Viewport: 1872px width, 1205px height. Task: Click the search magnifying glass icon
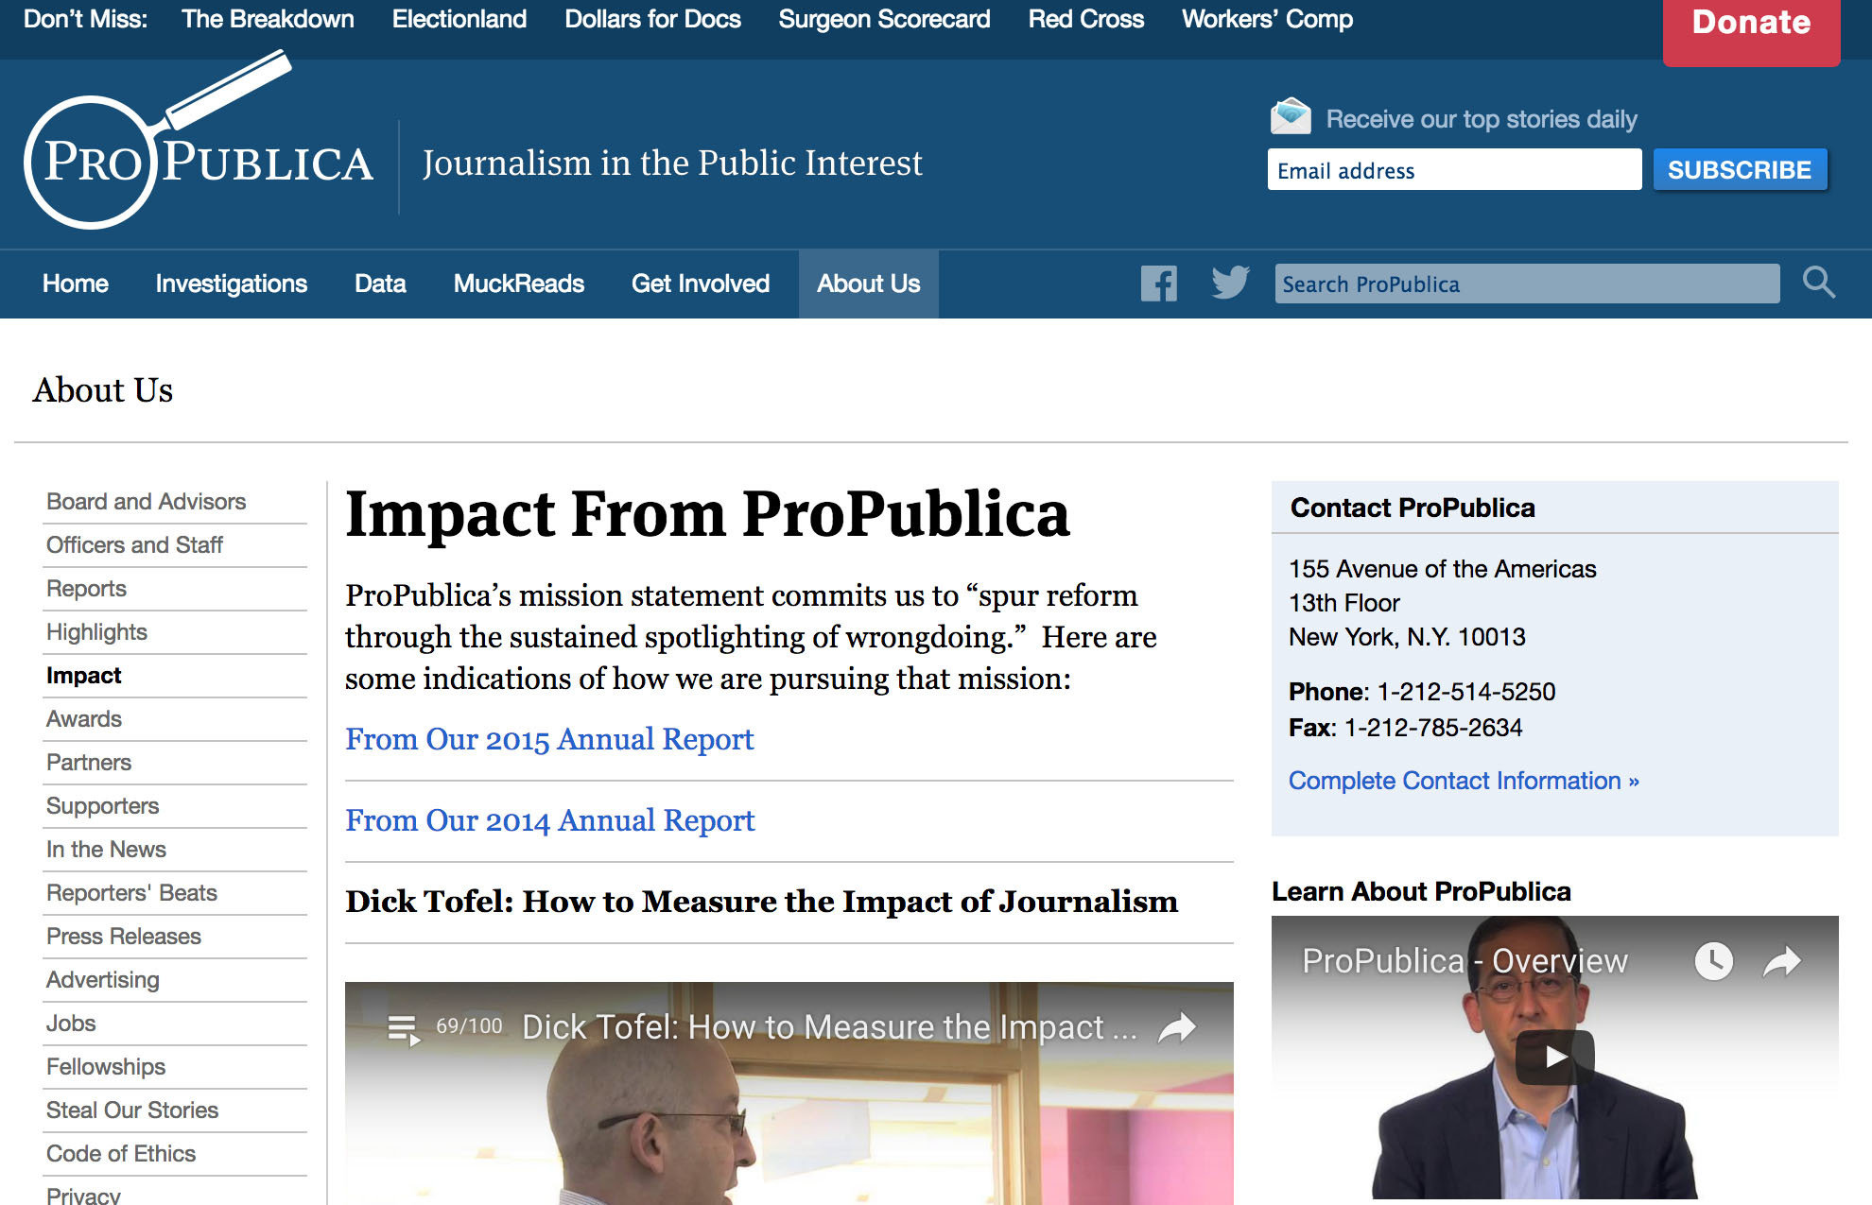(1817, 283)
